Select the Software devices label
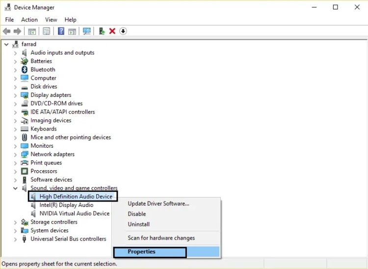The height and width of the screenshot is (269, 368). point(52,179)
